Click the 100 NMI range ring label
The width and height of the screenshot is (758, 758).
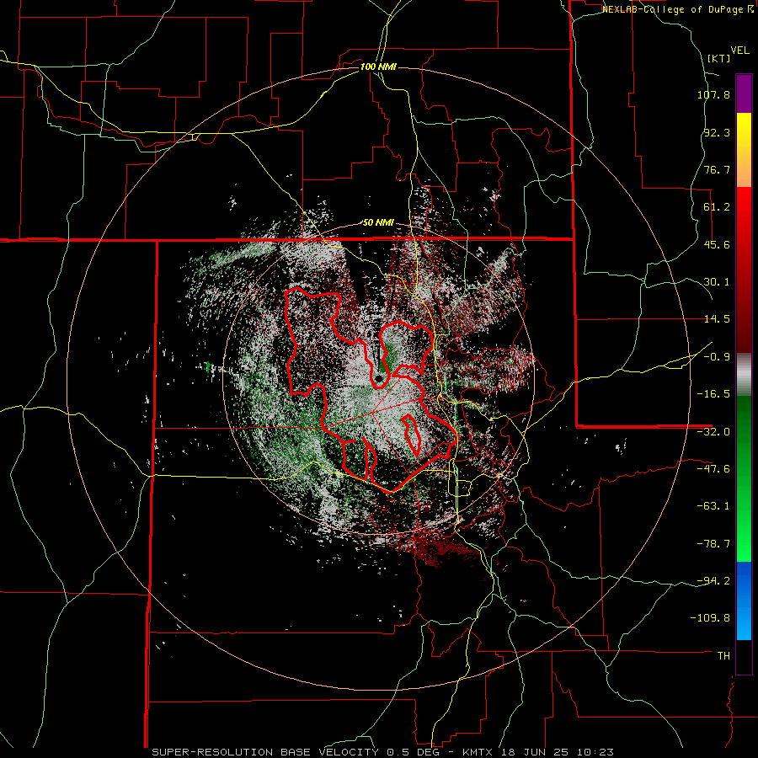(x=378, y=67)
